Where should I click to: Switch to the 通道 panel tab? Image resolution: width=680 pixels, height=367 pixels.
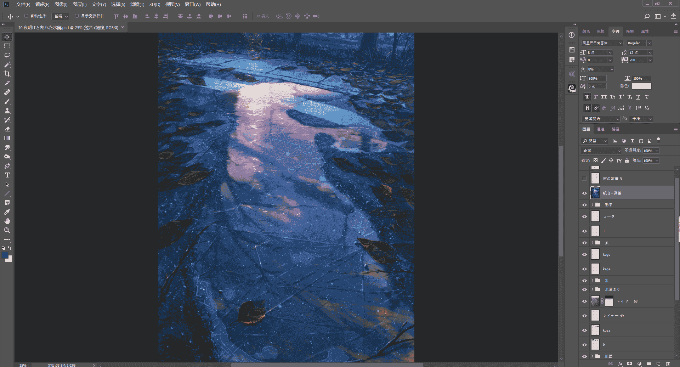point(601,129)
